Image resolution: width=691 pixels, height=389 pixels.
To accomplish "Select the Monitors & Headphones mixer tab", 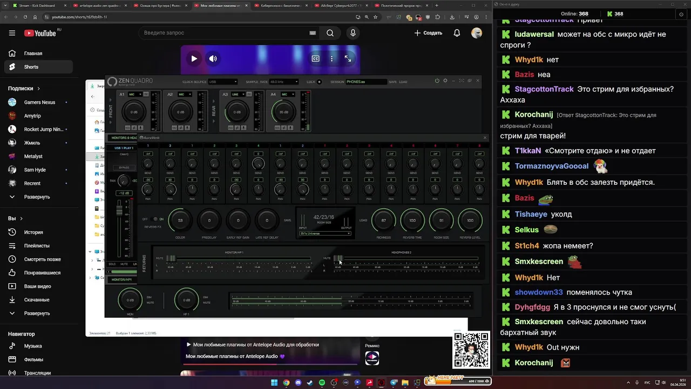I will click(x=123, y=138).
